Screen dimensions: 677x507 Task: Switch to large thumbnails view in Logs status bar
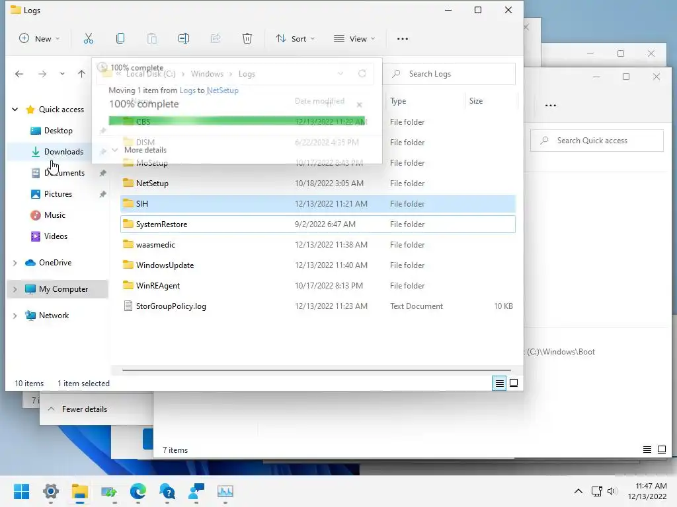[514, 383]
